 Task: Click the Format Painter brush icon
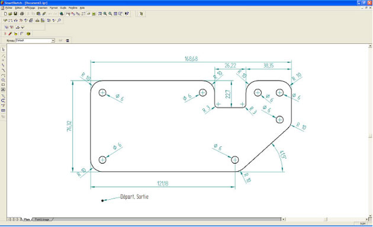[44, 14]
